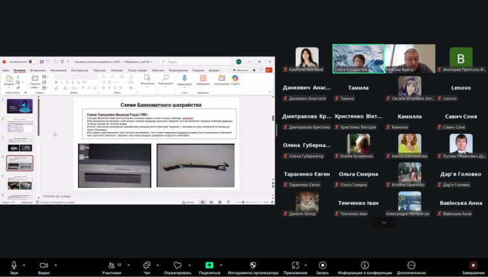Image resolution: width=488 pixels, height=277 pixels.
Task: Open the Приложения apps icon
Action: pyautogui.click(x=295, y=265)
